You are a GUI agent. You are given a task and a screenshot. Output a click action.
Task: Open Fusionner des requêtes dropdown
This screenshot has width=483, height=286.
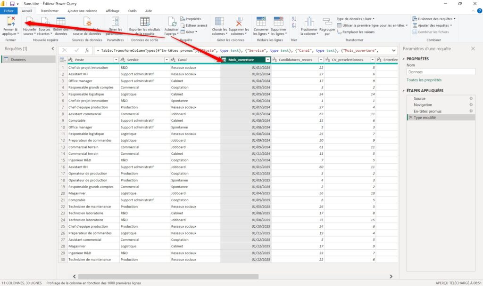click(x=434, y=19)
